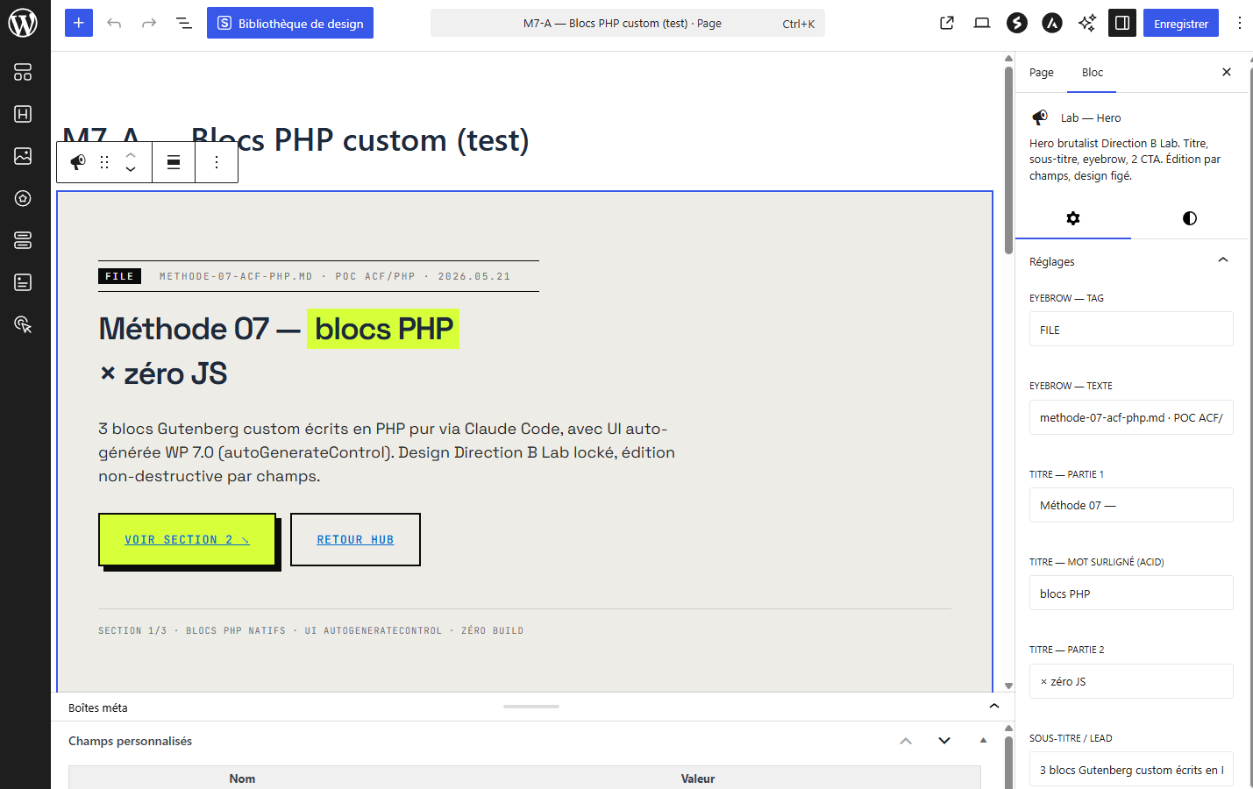Viewport: 1253px width, 789px height.
Task: Click the Nom column header
Action: (x=242, y=778)
